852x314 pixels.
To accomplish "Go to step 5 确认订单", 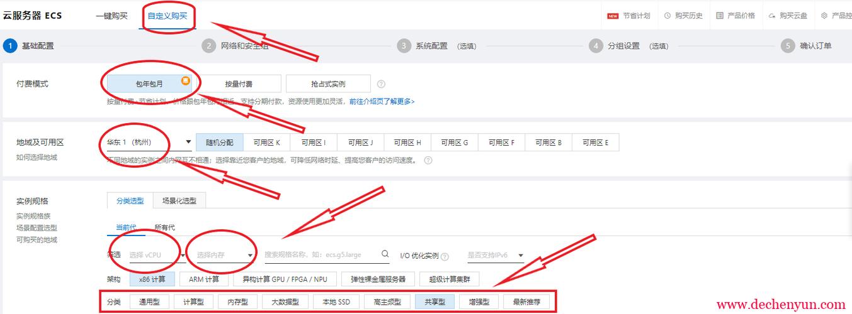I will 806,46.
